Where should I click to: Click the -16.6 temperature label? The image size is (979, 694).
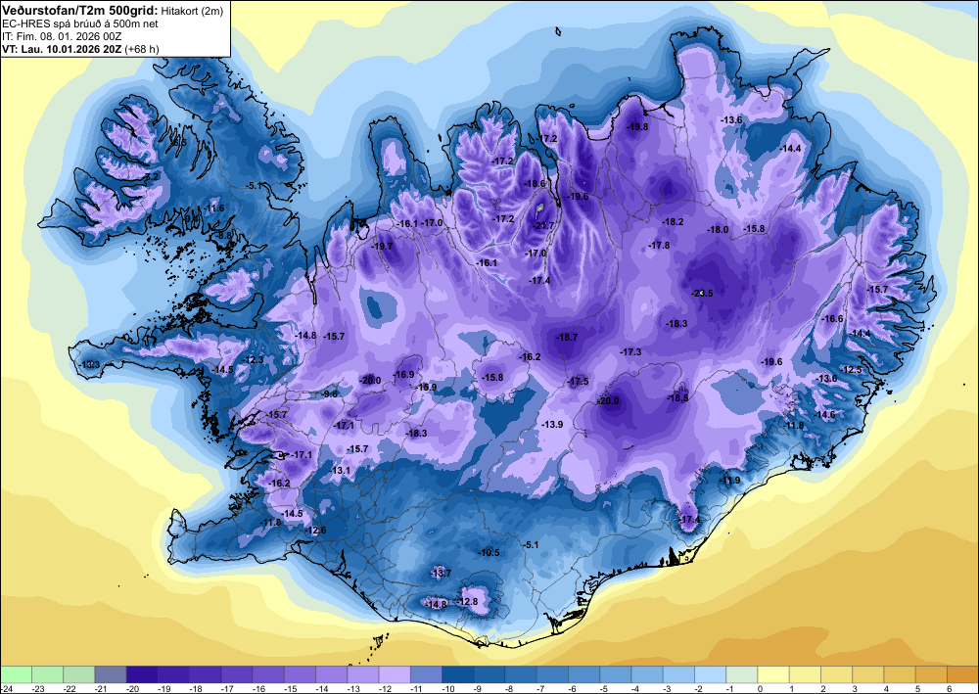point(832,319)
